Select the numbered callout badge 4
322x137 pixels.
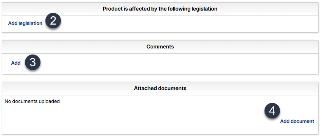click(x=272, y=111)
